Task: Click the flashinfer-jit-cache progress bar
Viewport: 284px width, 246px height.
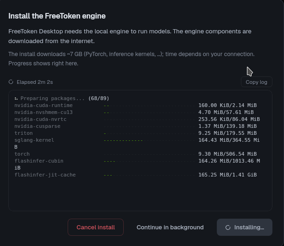Action: pos(149,175)
